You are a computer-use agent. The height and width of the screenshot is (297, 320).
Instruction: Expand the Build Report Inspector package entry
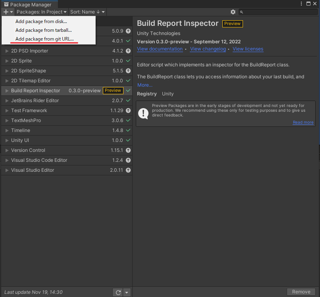pos(7,91)
